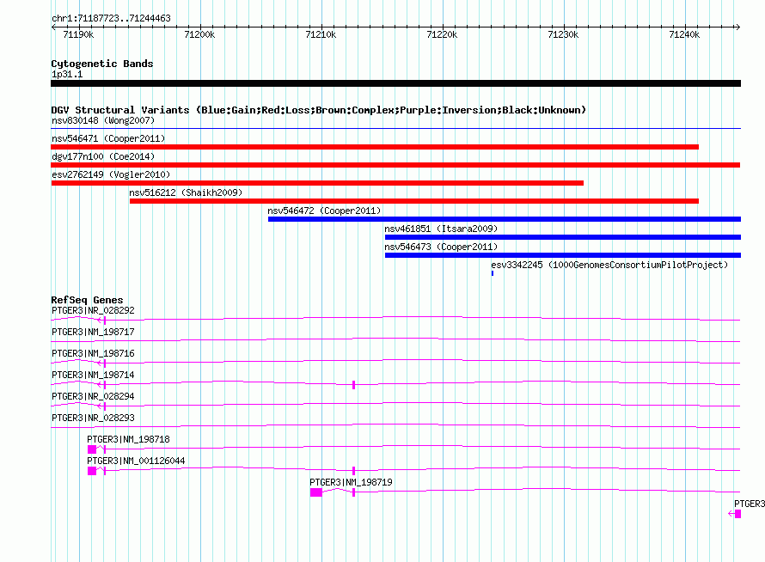This screenshot has width=765, height=562.
Task: Click the partial PTGER3 exon at right edge
Action: coord(737,514)
